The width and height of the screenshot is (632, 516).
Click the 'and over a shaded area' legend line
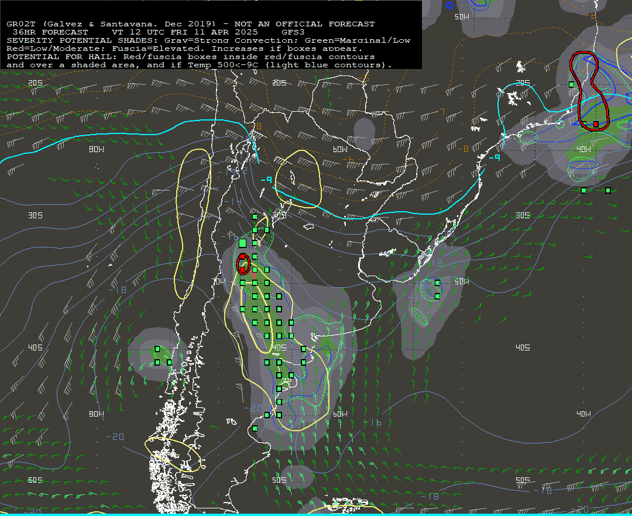(200, 65)
